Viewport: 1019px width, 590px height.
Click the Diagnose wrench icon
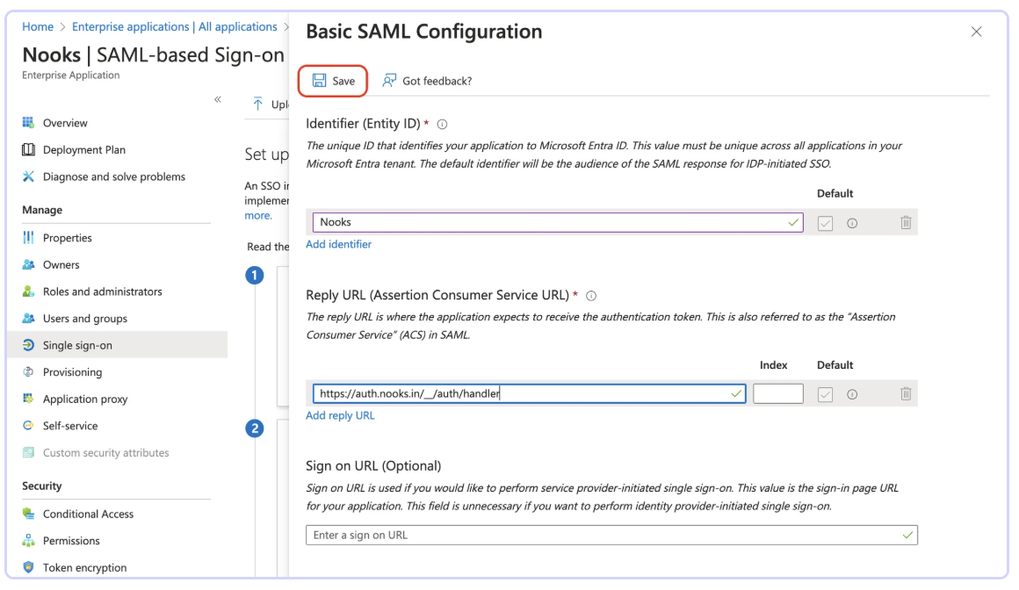tap(28, 176)
